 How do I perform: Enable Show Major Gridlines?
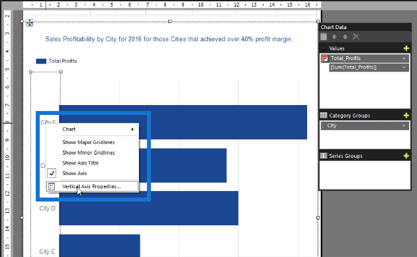click(88, 142)
